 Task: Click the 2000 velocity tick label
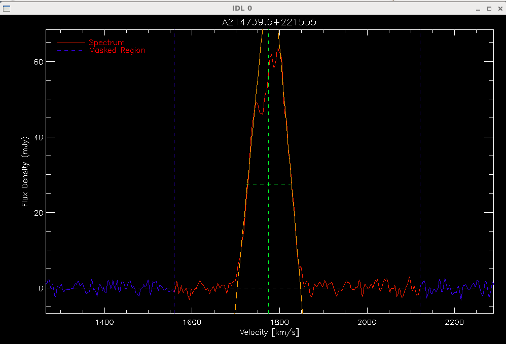coord(367,322)
